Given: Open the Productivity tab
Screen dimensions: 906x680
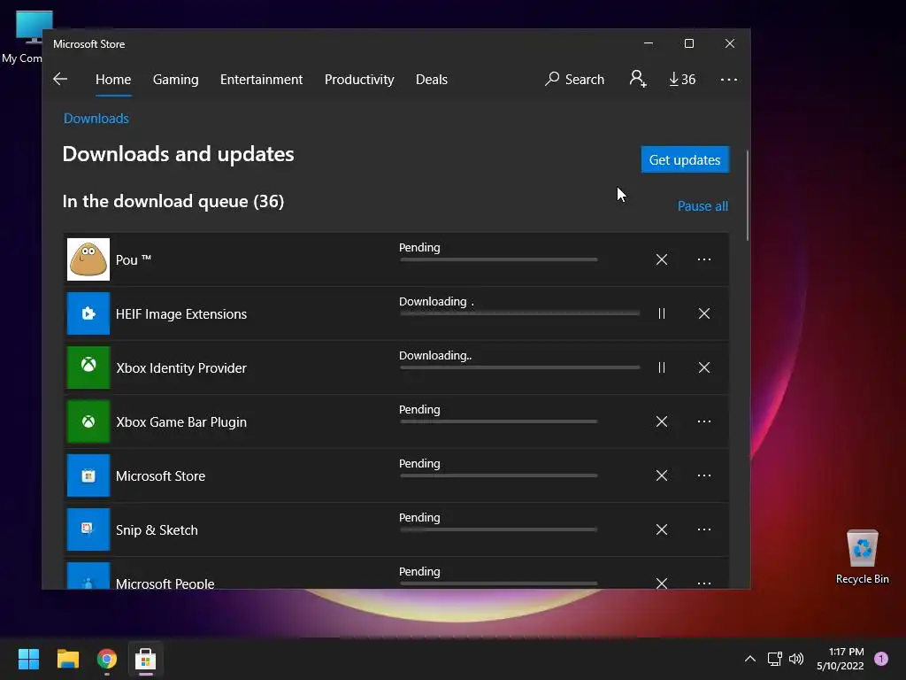Looking at the screenshot, I should click(359, 79).
